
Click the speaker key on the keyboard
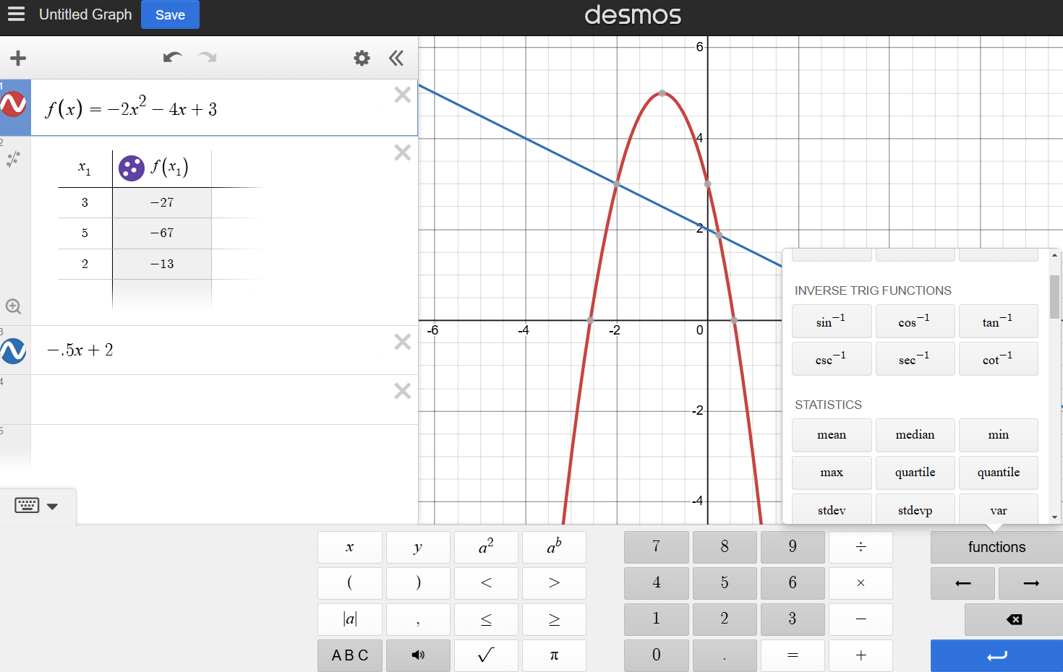pyautogui.click(x=418, y=655)
